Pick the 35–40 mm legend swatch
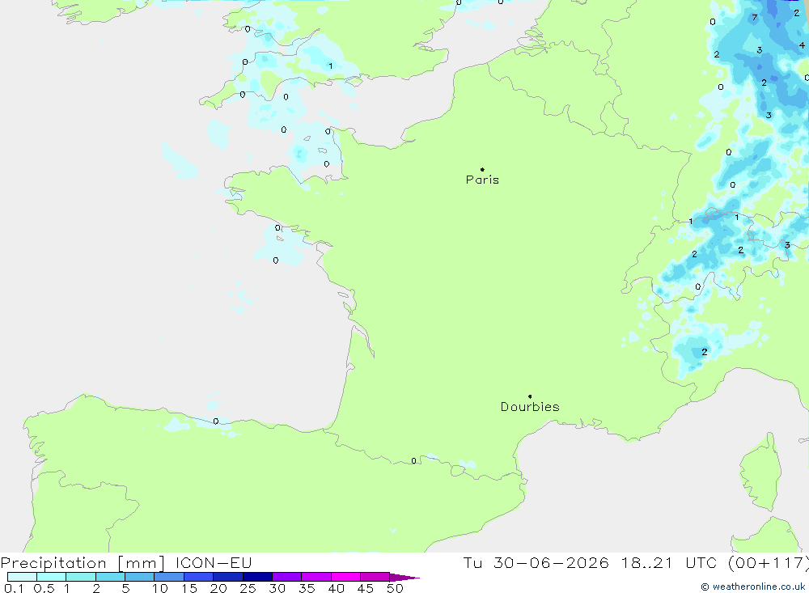809x593 pixels. coord(316,577)
